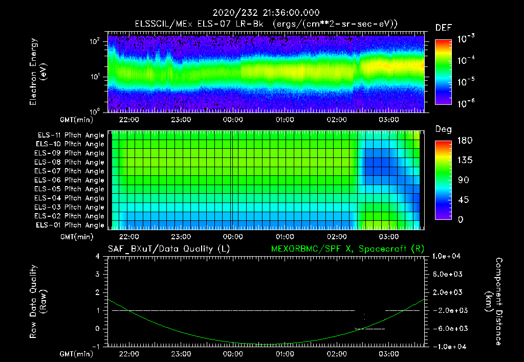
Task: Select the 'ELS-11 Pitch Angle' row label
Action: pos(71,135)
